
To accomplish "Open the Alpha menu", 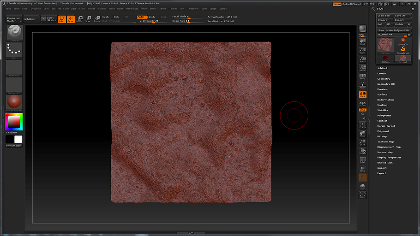I will [x=8, y=9].
